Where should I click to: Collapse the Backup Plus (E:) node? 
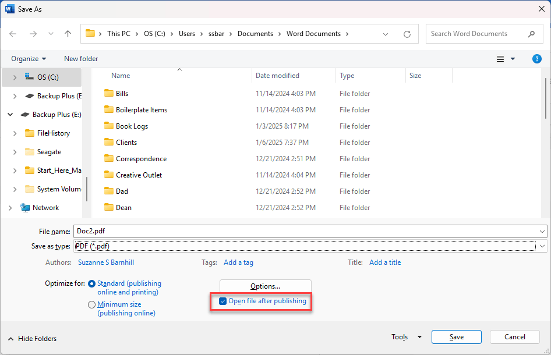[x=10, y=115]
